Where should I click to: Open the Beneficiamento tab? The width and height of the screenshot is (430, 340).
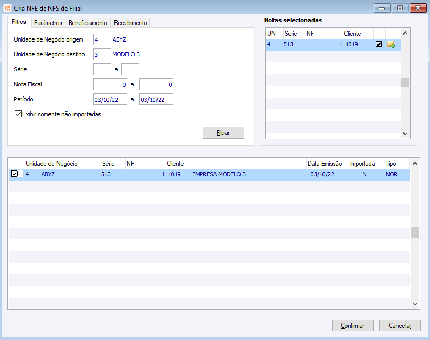(88, 23)
